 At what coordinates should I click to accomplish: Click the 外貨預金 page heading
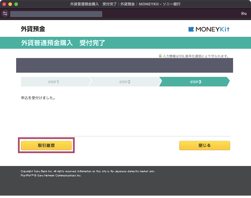(x=33, y=29)
